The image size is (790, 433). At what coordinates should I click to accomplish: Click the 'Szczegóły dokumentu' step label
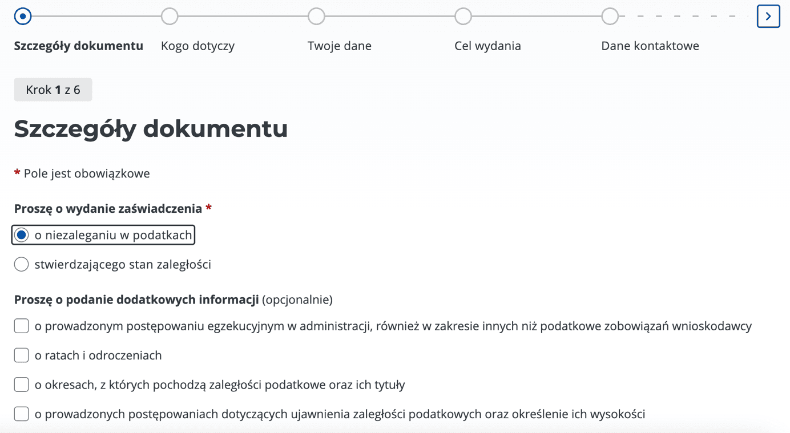pos(79,46)
